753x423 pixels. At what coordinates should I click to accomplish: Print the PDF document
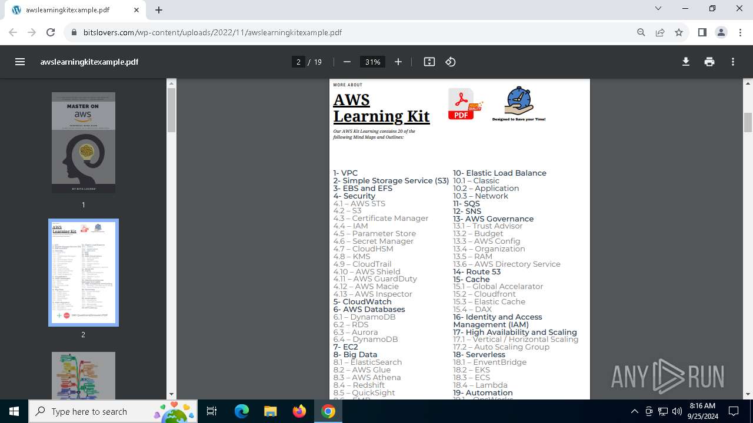[x=709, y=62]
